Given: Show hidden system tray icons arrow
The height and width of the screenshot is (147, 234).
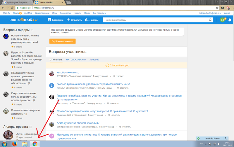Looking at the screenshot, I should coord(206,144).
